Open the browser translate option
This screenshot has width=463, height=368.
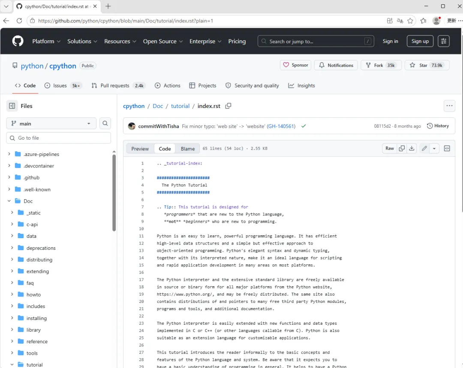point(400,21)
